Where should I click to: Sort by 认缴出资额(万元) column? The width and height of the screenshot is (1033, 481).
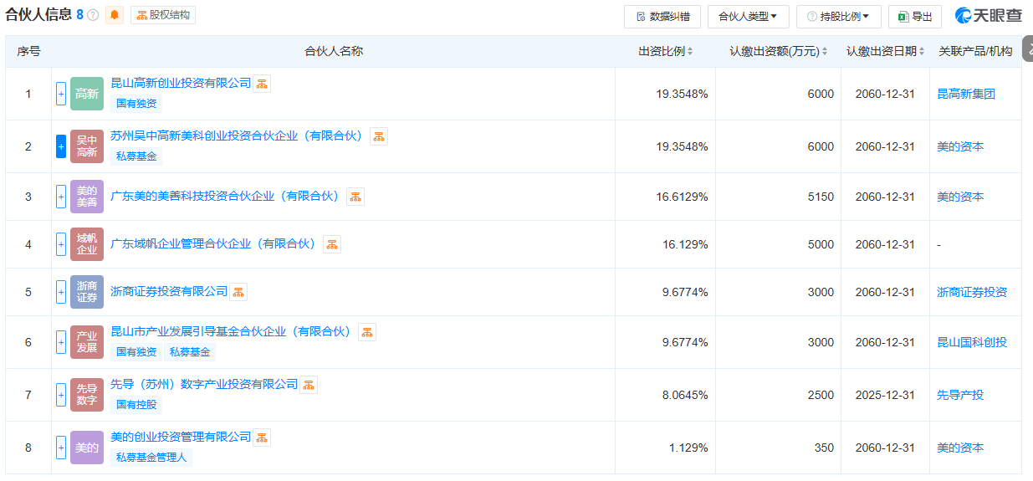click(x=825, y=52)
